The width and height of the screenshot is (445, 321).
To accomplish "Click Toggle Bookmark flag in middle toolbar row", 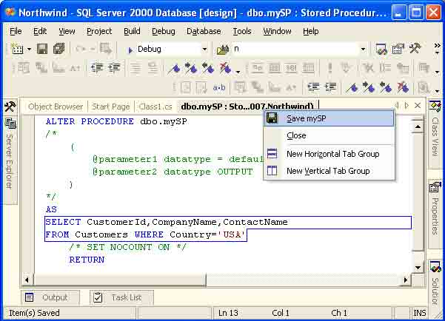I will [x=174, y=68].
